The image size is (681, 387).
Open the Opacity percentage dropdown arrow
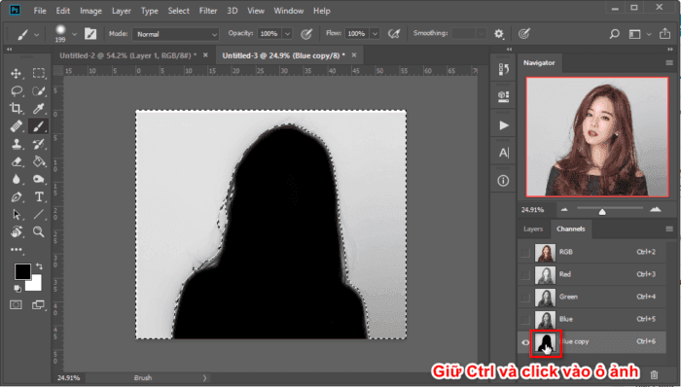pyautogui.click(x=288, y=34)
